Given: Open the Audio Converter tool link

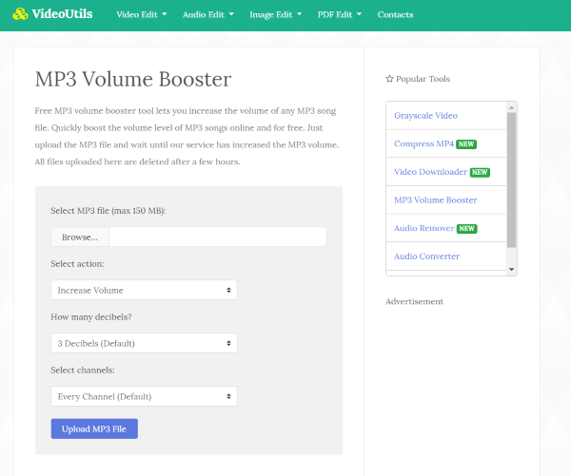Looking at the screenshot, I should tap(426, 257).
